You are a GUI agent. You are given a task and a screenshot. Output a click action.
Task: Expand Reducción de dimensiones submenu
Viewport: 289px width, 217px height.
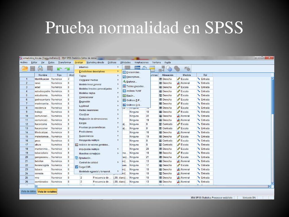click(x=98, y=119)
